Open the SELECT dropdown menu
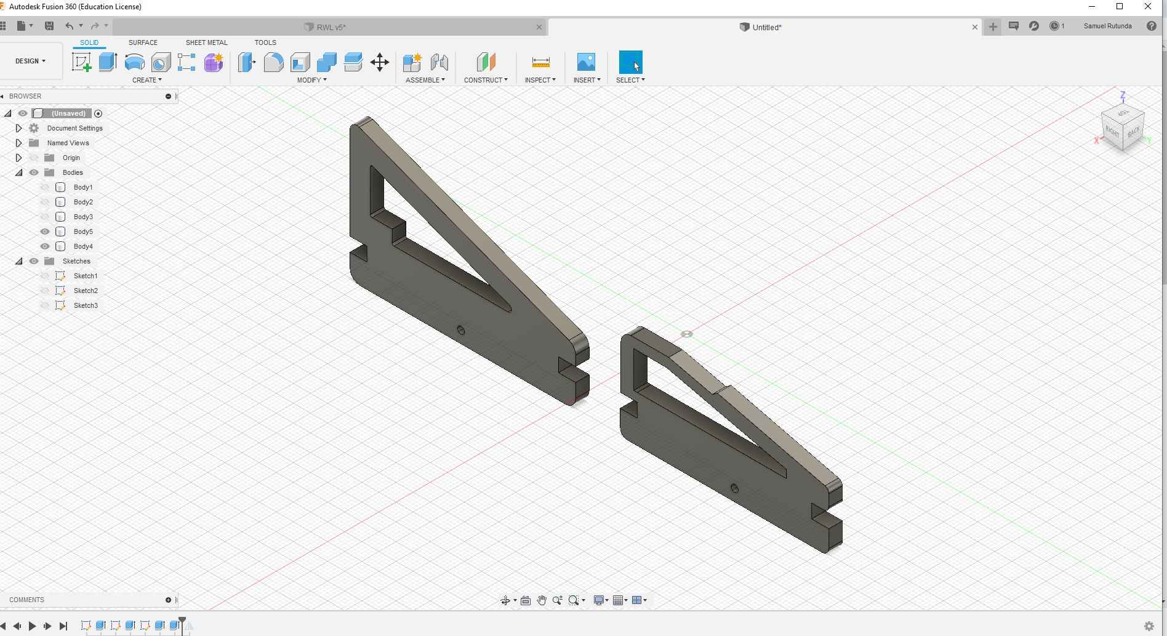 [x=630, y=80]
